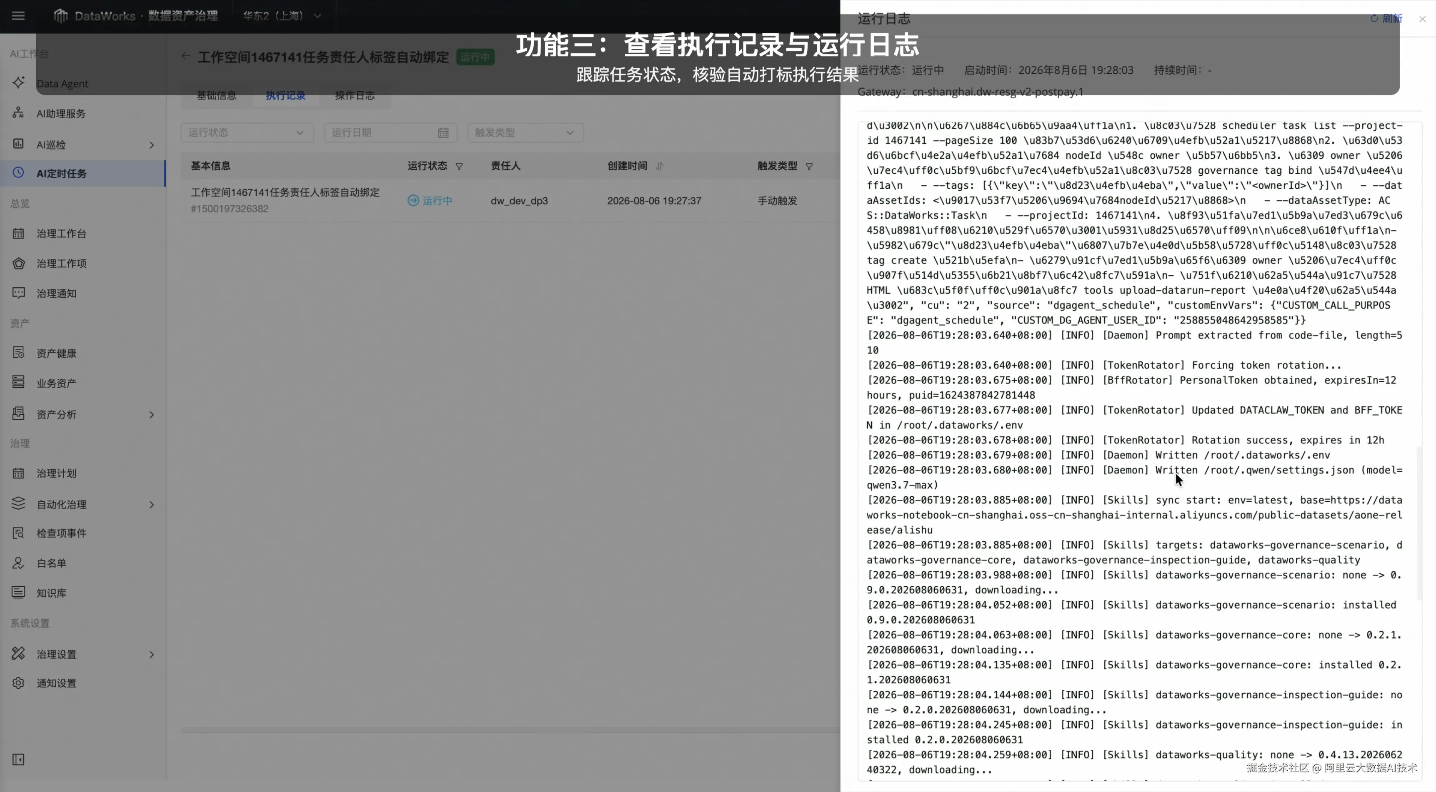Open the 触发类型 filter dropdown

point(525,132)
